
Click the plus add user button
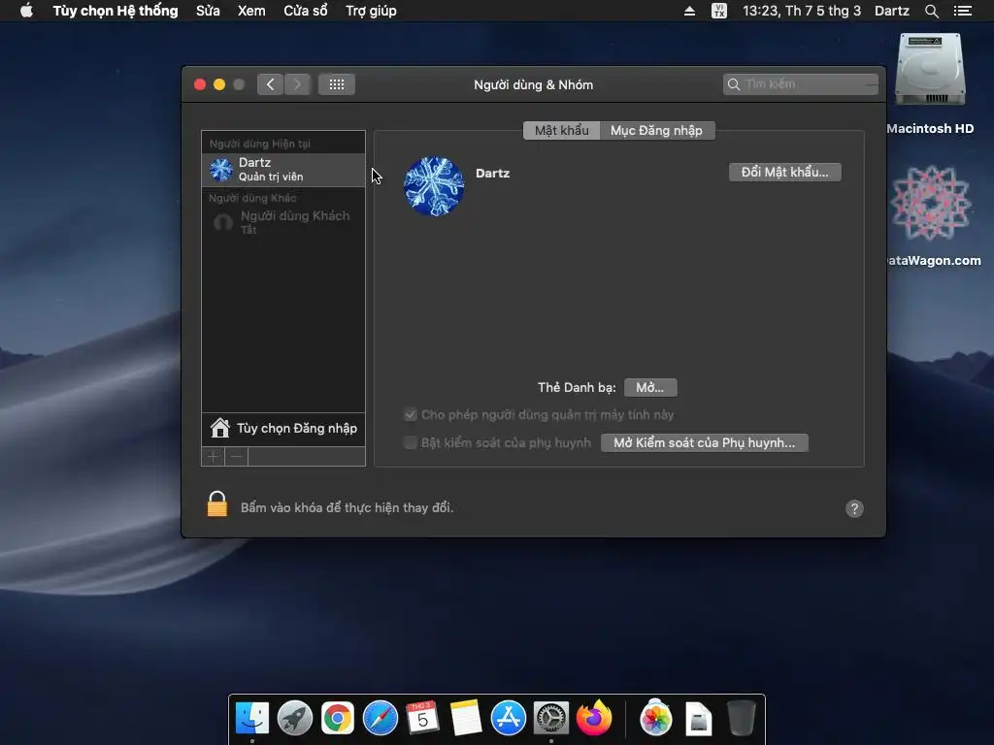click(x=213, y=456)
